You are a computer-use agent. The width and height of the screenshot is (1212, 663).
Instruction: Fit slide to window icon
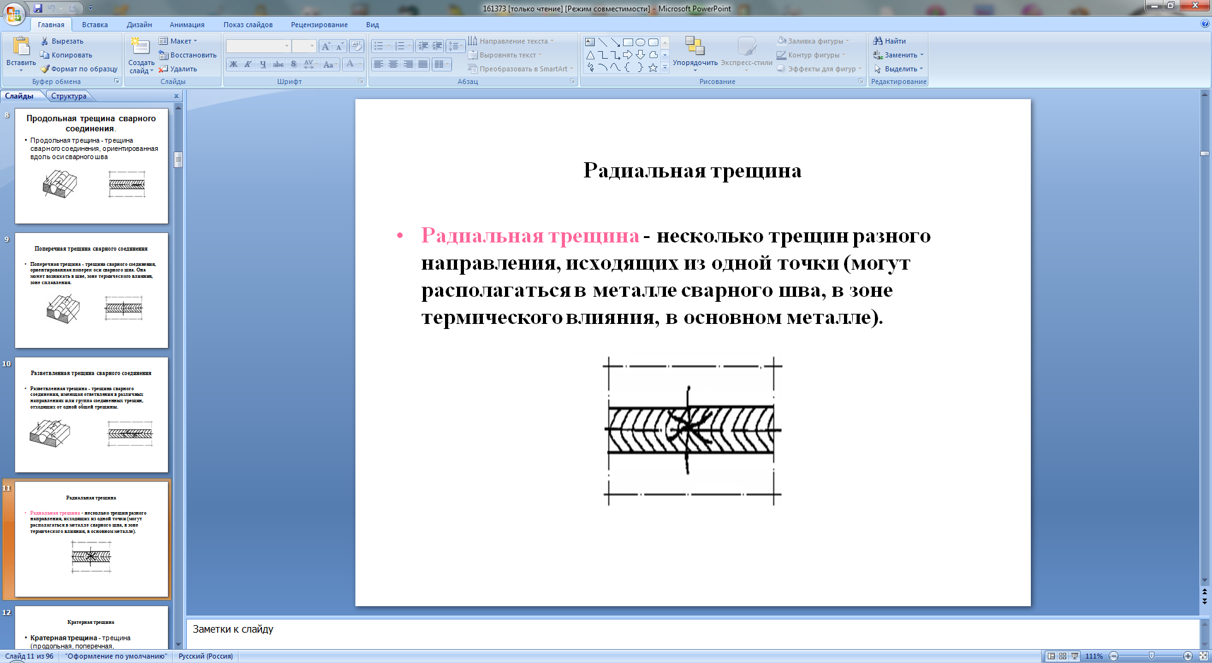[x=1203, y=656]
